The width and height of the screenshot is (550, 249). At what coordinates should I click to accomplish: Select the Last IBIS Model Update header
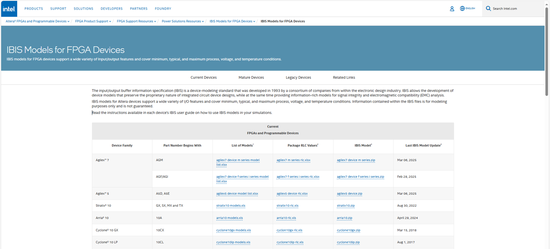(x=423, y=145)
